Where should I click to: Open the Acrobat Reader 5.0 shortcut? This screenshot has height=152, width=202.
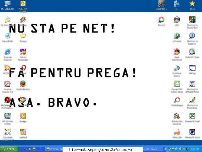(8, 86)
